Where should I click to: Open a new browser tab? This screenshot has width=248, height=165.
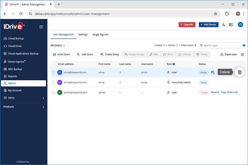59,4
